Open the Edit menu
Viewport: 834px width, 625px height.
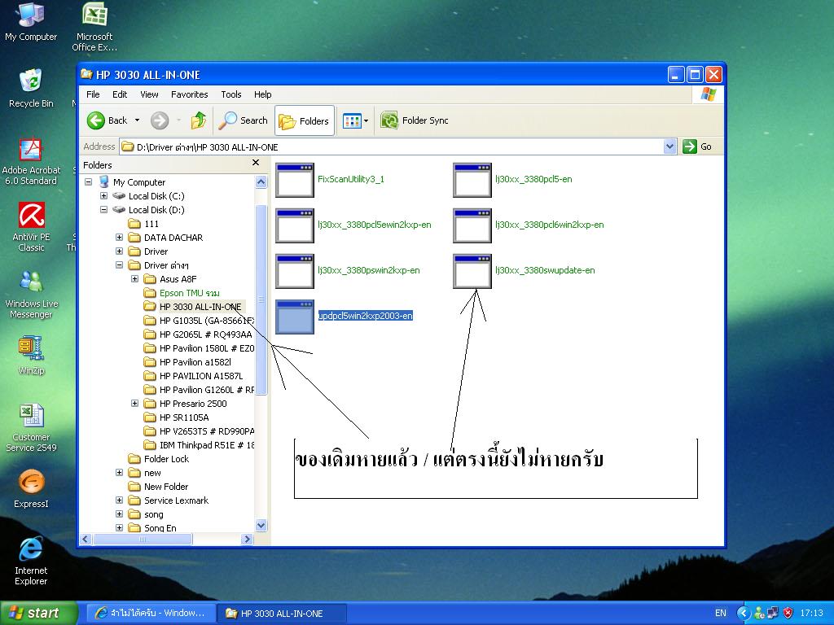point(120,94)
